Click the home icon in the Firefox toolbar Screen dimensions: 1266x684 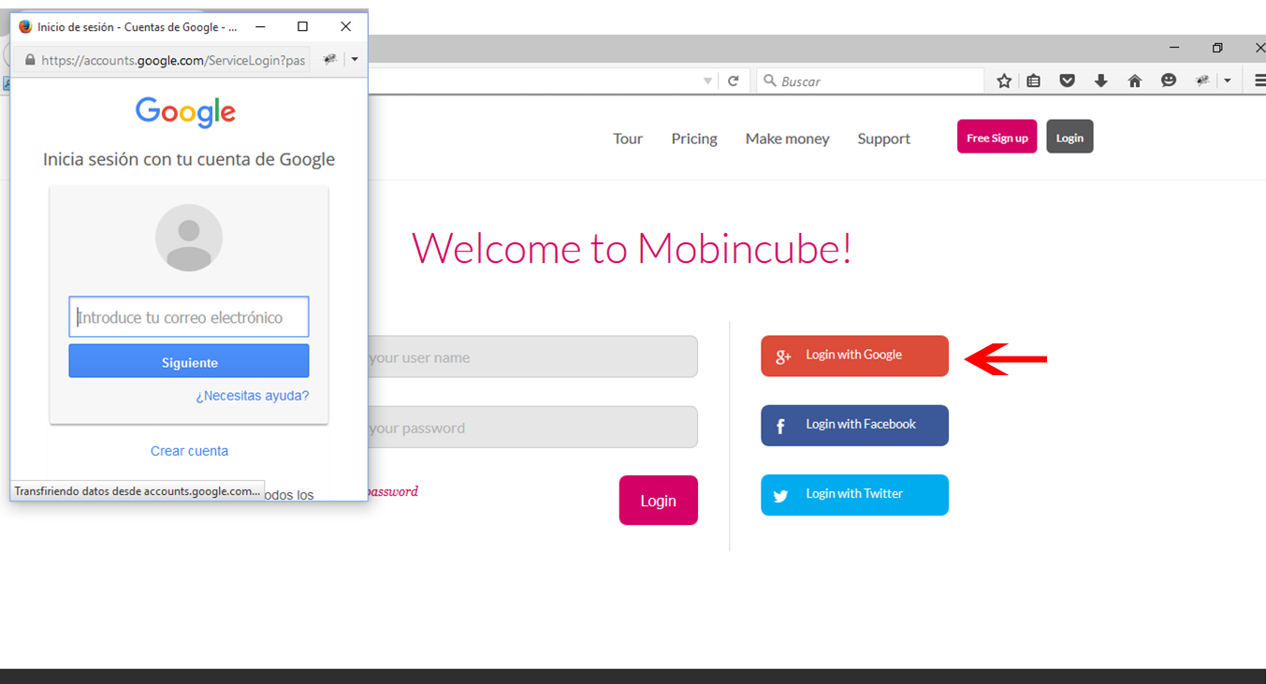[x=1135, y=81]
